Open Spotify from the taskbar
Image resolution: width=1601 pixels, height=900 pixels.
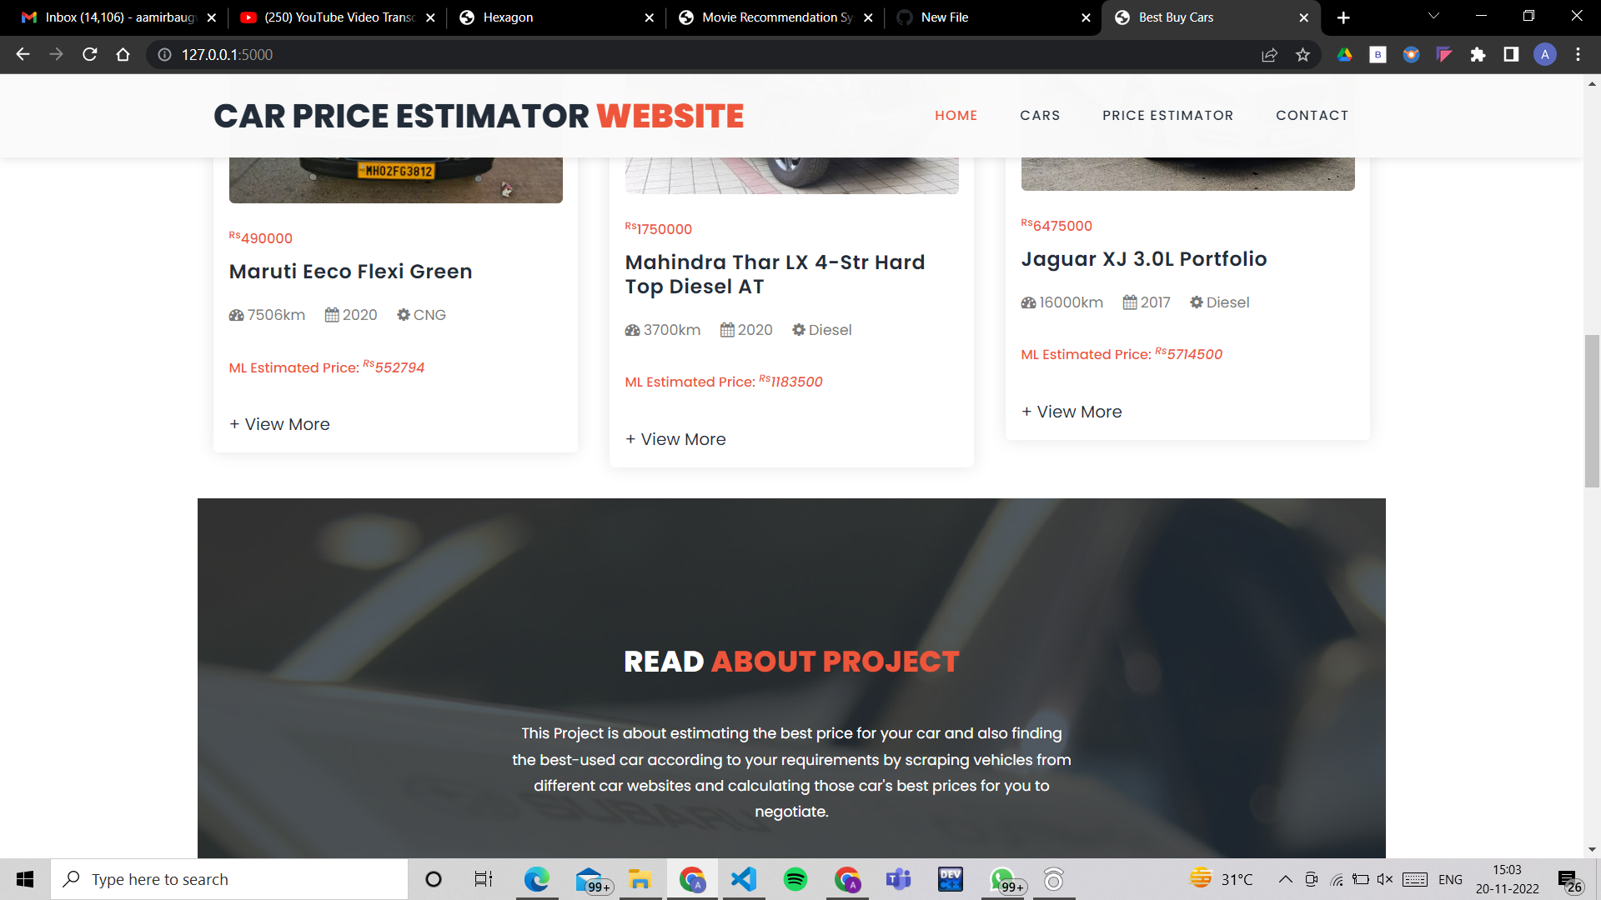click(795, 879)
